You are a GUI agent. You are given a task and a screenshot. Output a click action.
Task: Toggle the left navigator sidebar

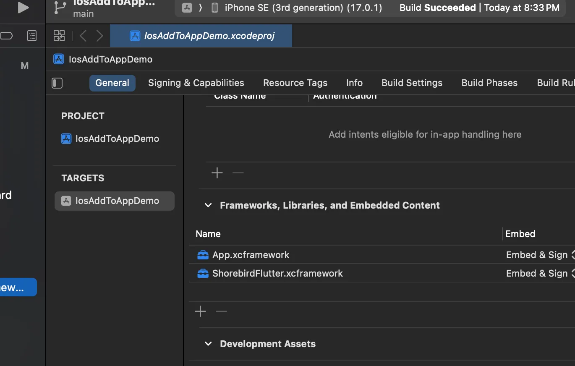click(x=57, y=83)
